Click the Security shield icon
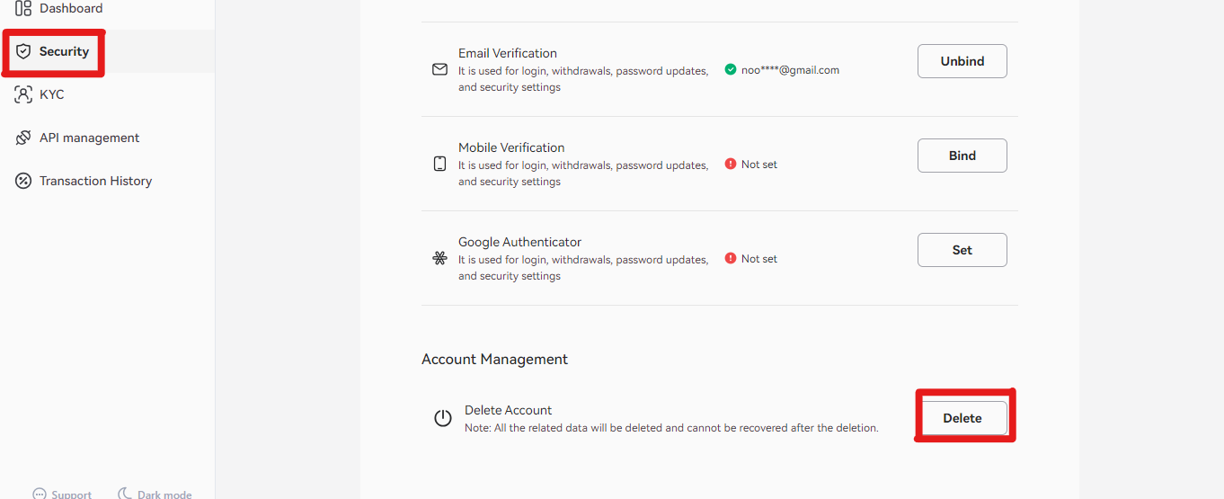The image size is (1224, 499). pos(23,51)
